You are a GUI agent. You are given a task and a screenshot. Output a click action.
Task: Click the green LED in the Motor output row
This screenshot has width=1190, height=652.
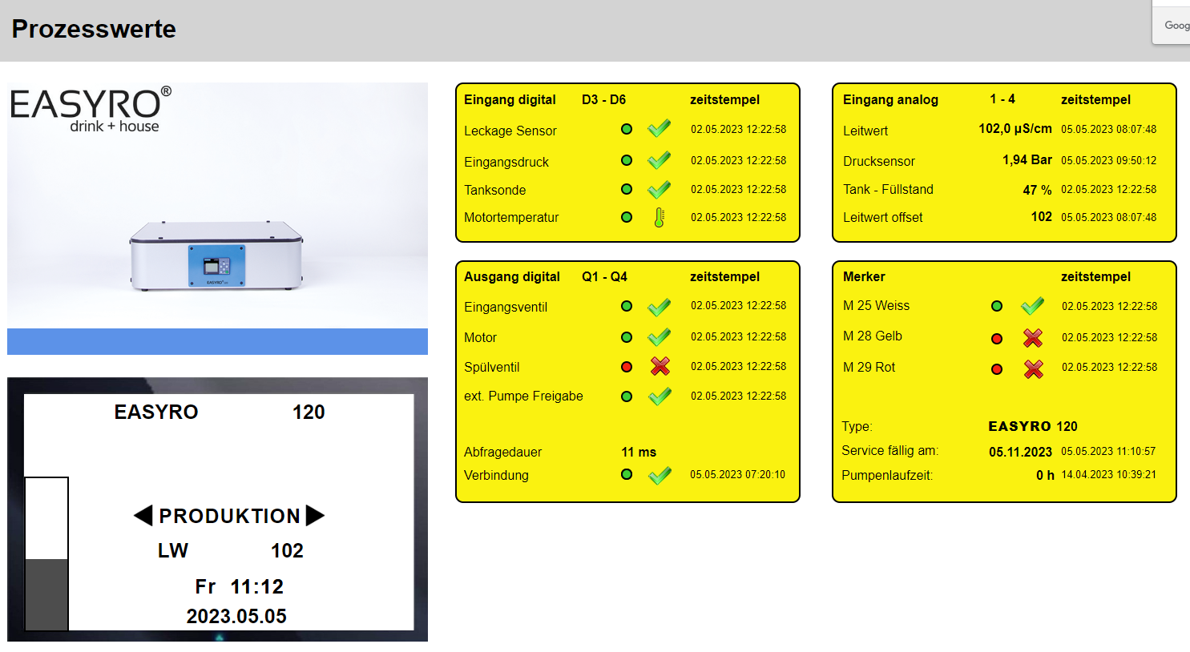click(627, 337)
